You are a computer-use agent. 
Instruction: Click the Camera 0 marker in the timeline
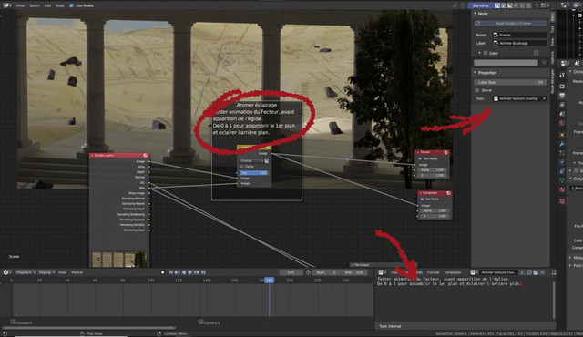(x=21, y=322)
